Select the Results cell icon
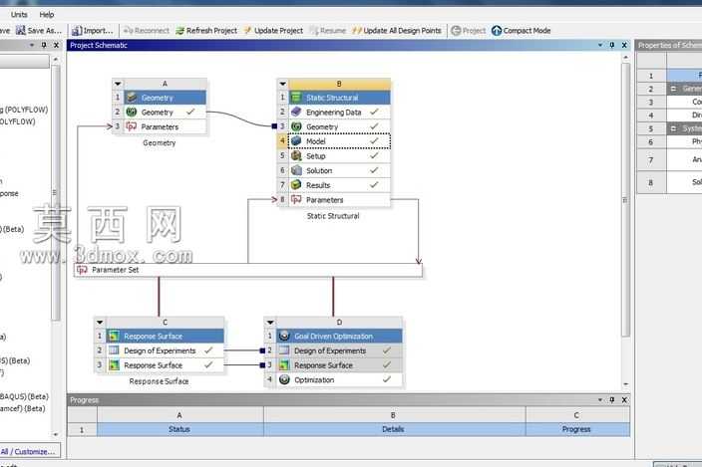The height and width of the screenshot is (467, 702). coord(296,185)
